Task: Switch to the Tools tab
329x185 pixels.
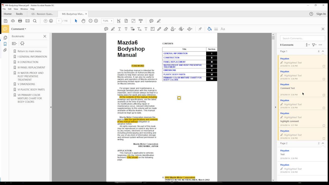Action: click(x=19, y=14)
